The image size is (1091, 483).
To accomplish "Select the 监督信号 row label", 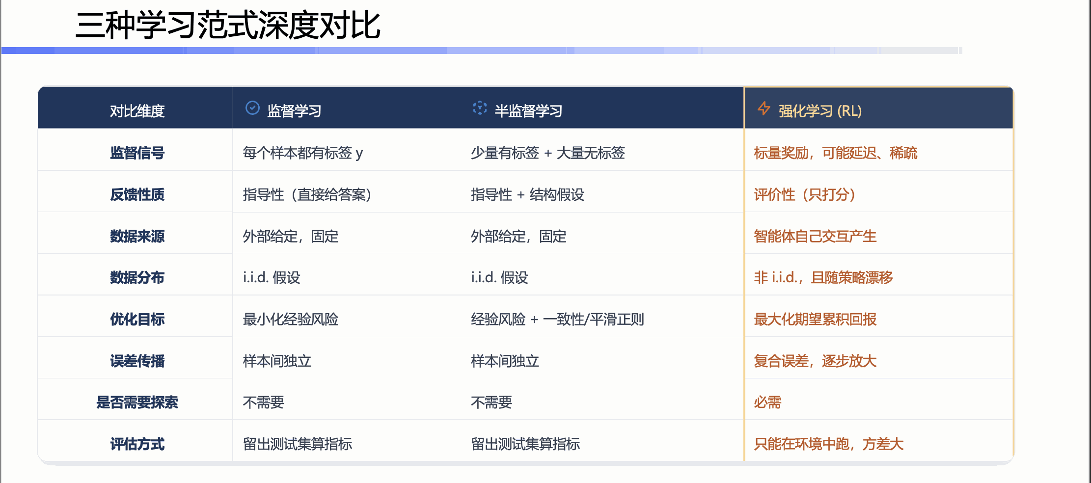I will point(137,153).
